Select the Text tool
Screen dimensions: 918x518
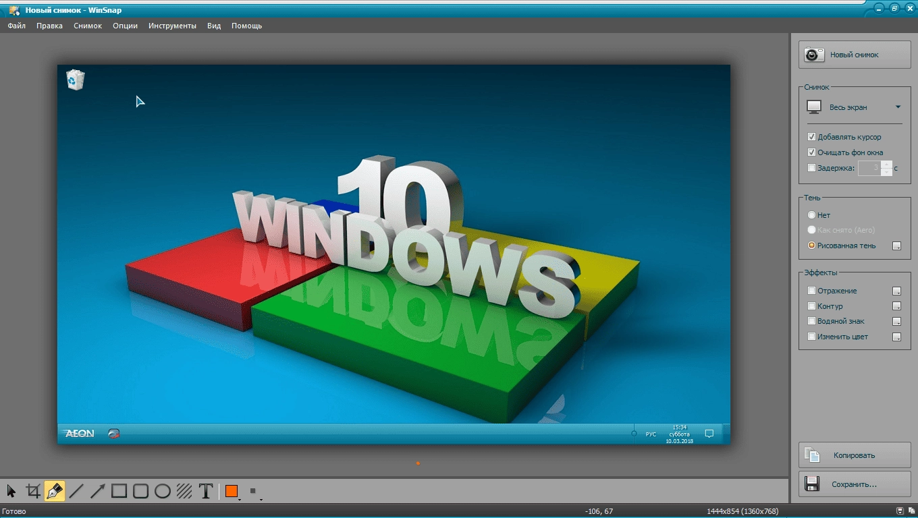[206, 491]
